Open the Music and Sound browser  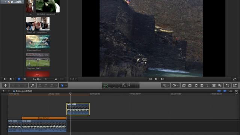pyautogui.click(x=196, y=85)
